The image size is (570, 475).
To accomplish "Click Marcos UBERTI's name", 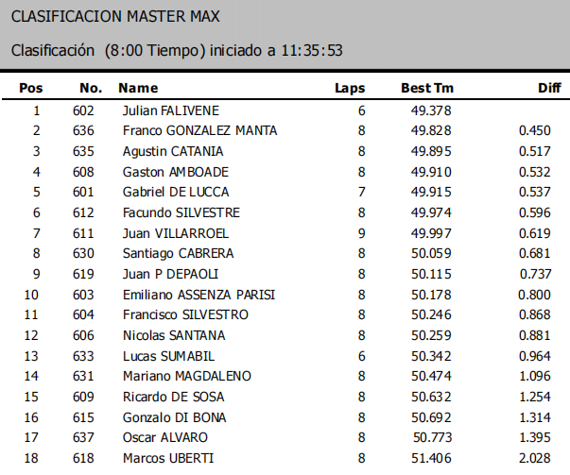I will 168,458.
